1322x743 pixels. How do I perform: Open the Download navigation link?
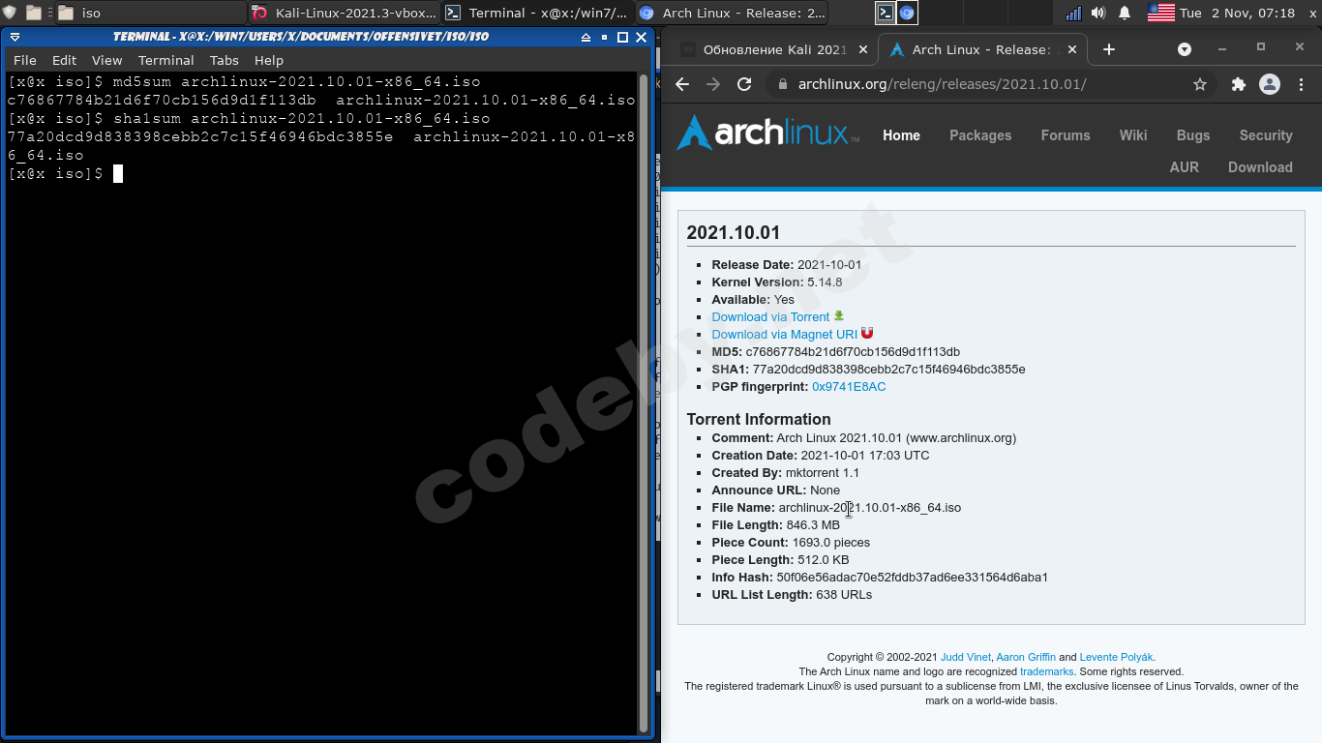[x=1260, y=166]
